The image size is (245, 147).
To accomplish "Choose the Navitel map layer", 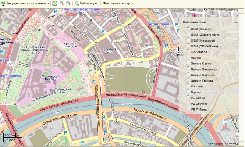I will click(x=188, y=57).
